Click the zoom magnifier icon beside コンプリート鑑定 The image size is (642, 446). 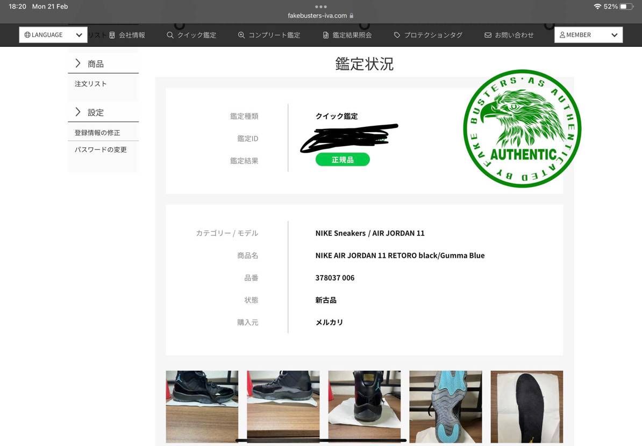[241, 35]
